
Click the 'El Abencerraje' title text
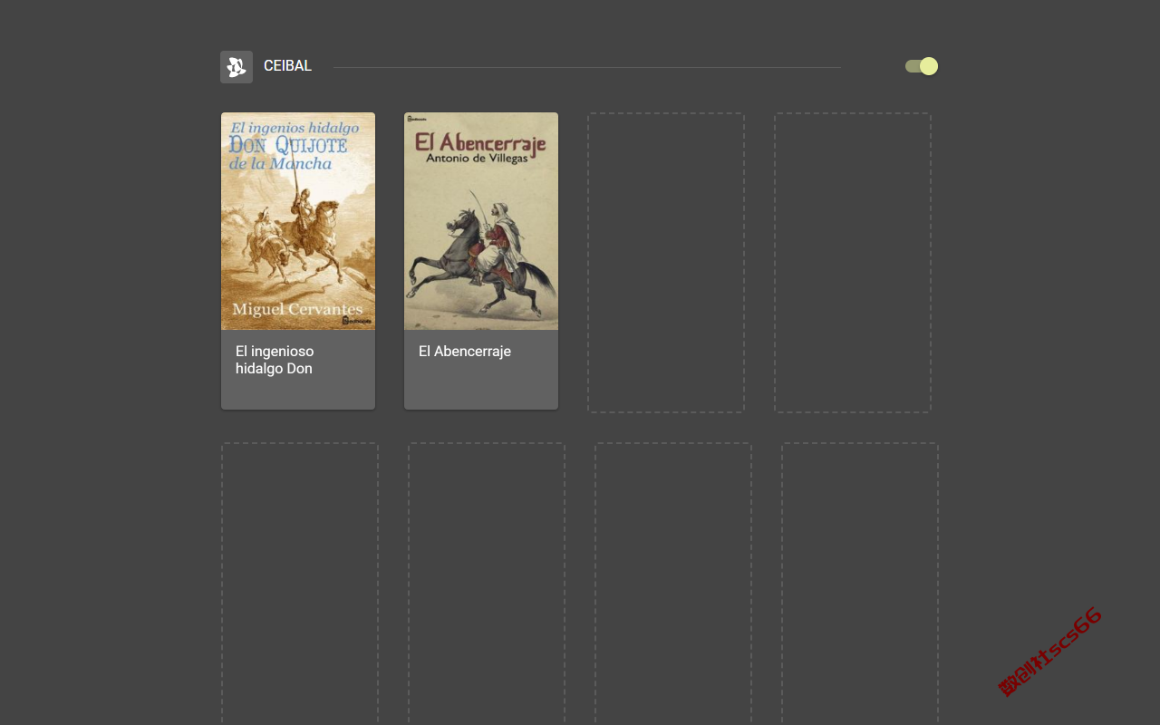click(465, 352)
